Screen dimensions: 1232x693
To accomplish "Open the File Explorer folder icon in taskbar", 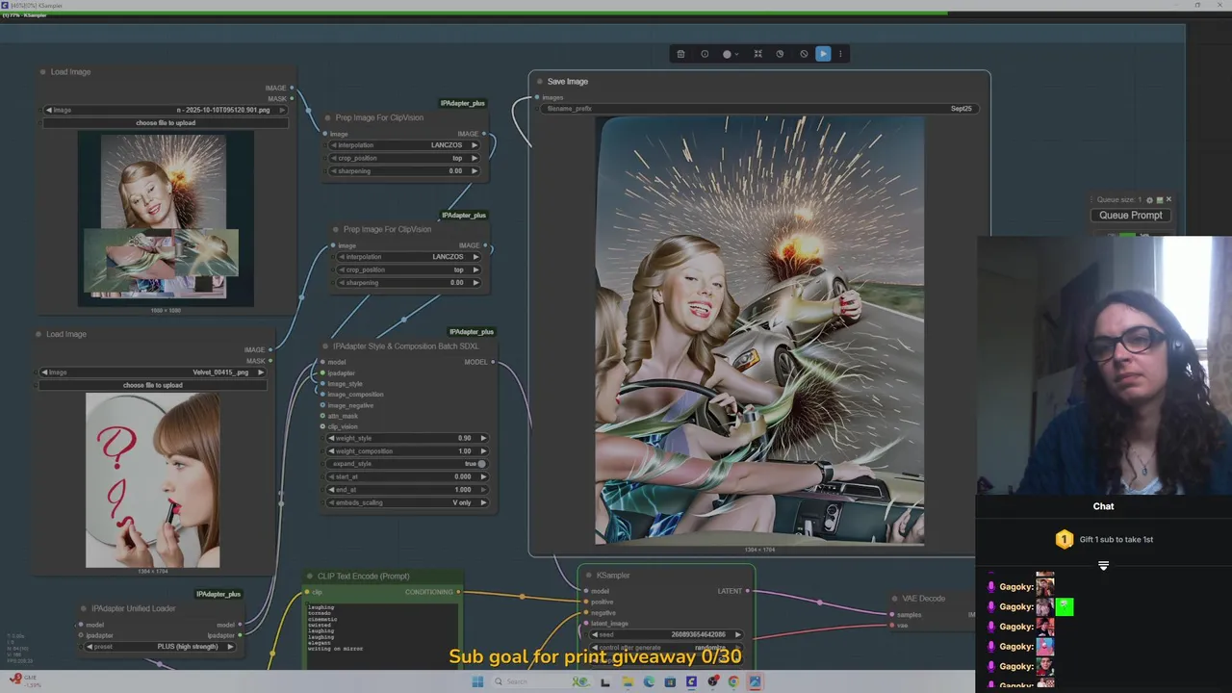I will (628, 681).
